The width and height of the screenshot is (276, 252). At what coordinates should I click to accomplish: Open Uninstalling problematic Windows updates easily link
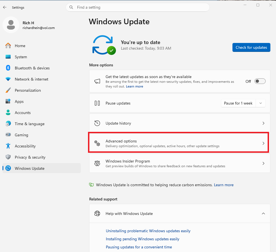[x=148, y=231]
